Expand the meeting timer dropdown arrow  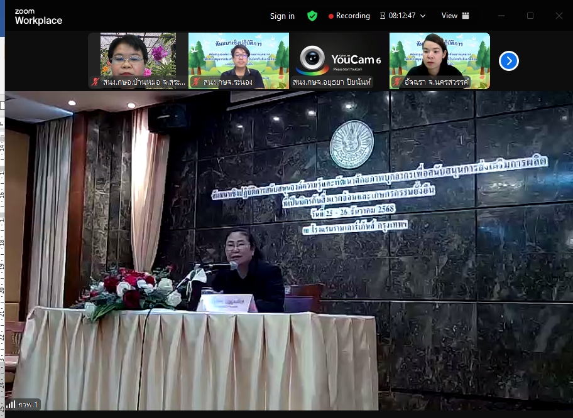(423, 16)
